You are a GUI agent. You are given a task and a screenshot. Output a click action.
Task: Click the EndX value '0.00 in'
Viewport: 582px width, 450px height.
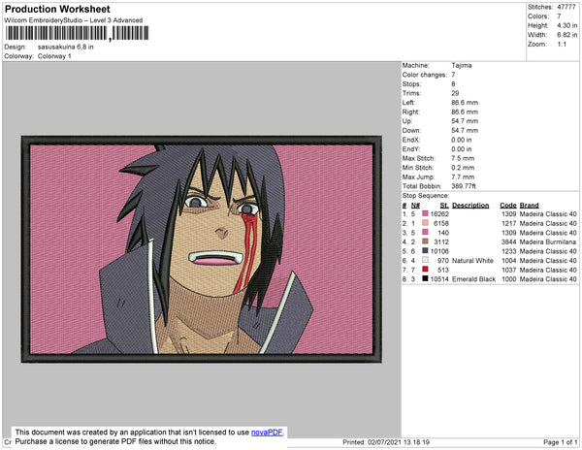tap(462, 140)
